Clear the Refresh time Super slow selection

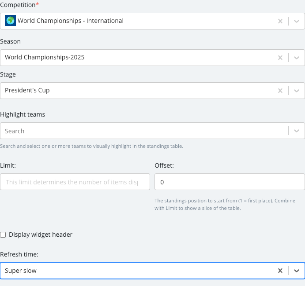pyautogui.click(x=280, y=271)
